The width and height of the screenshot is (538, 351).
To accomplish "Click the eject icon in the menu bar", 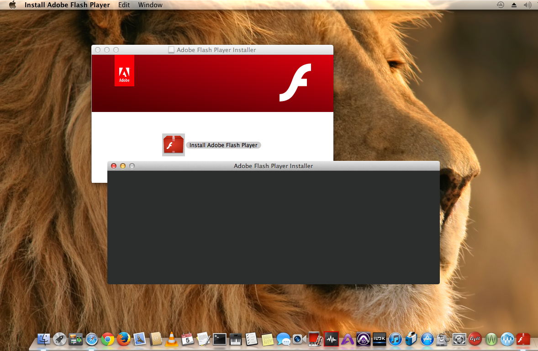I will pyautogui.click(x=514, y=5).
